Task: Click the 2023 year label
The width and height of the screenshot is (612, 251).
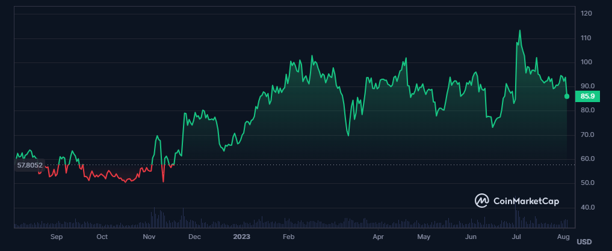Action: coord(241,237)
